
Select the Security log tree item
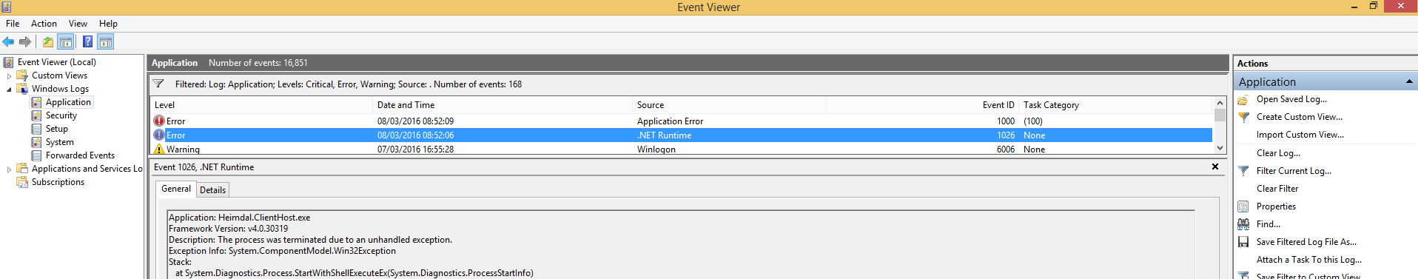tap(61, 115)
